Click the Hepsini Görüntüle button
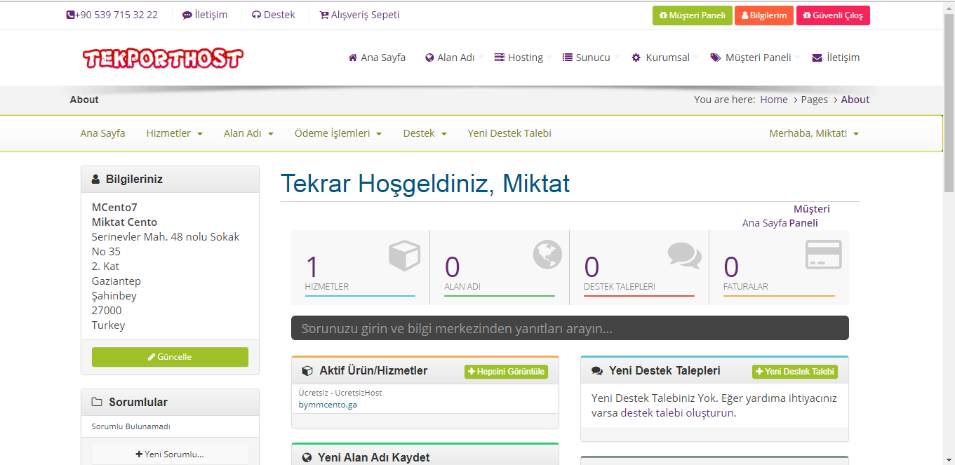Image resolution: width=955 pixels, height=465 pixels. coord(506,372)
